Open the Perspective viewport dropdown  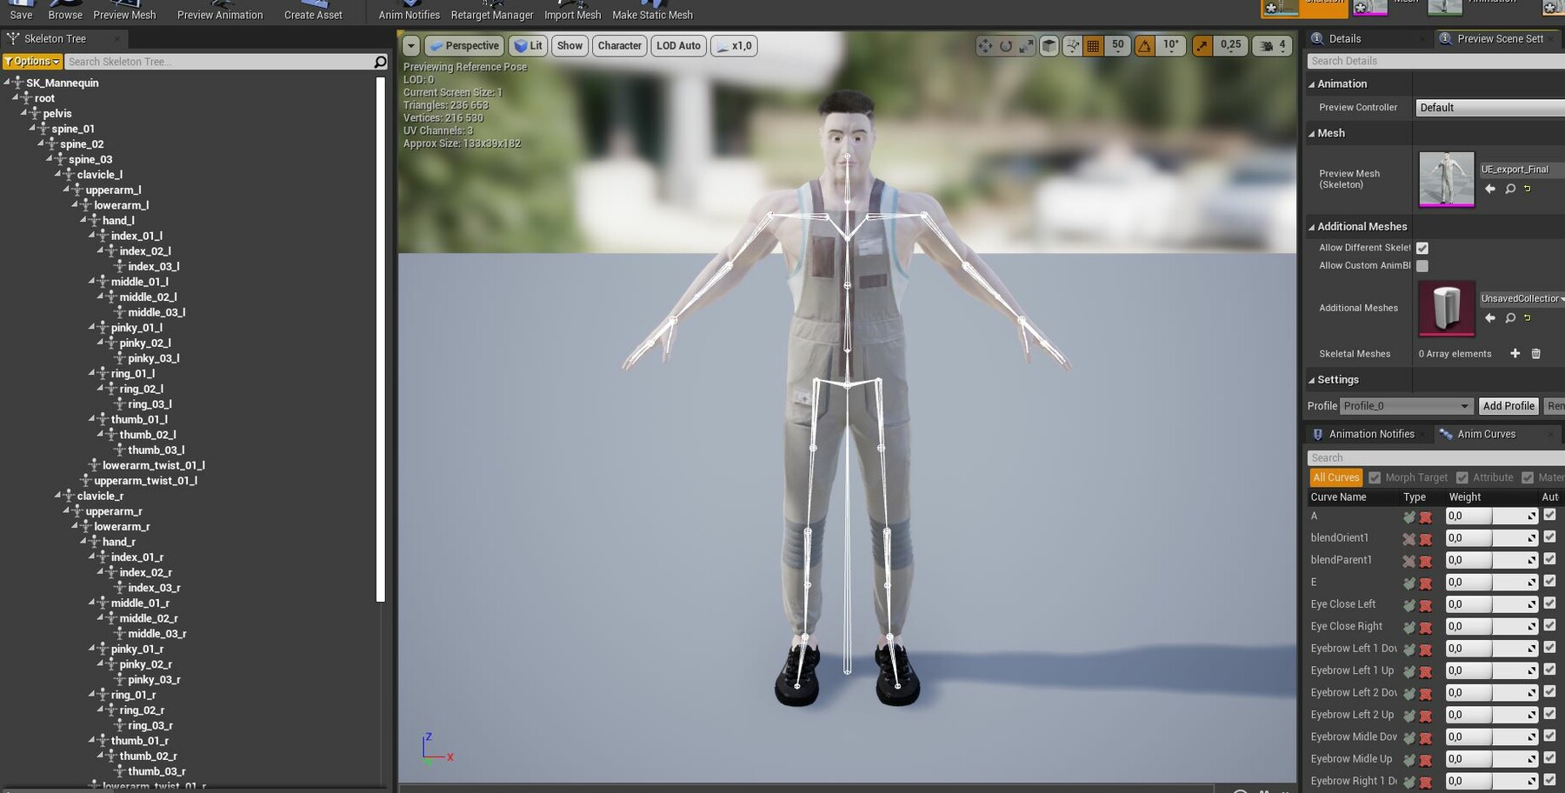coord(465,45)
